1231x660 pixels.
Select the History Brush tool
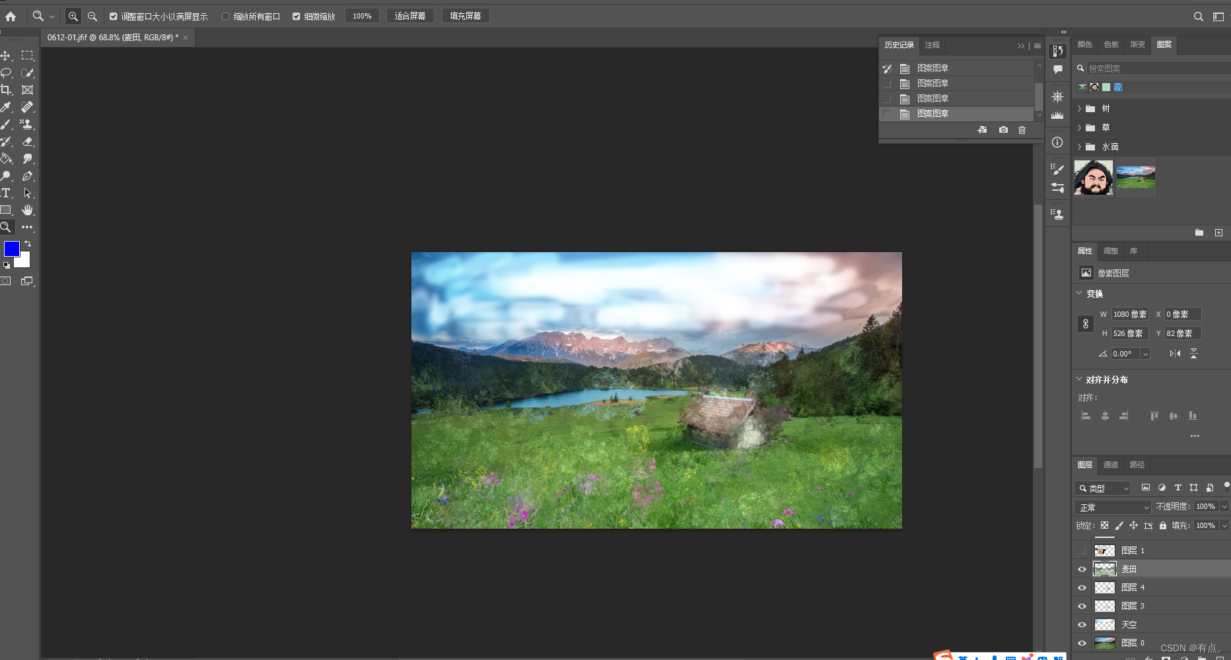pos(6,142)
